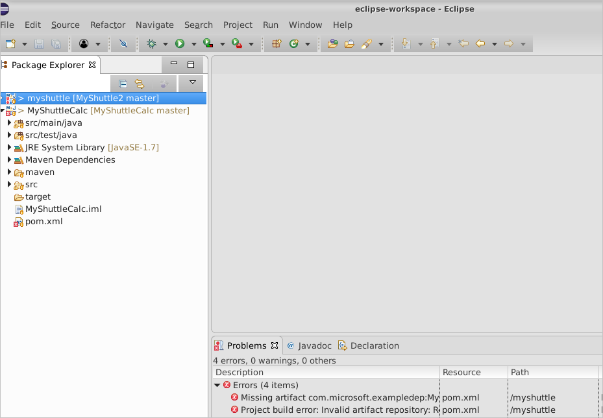
Task: Collapse All items in Package Explorer
Action: (x=123, y=83)
